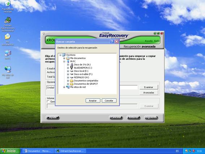Click the middle system tray icon
Viewport: 205px width, 154px height.
190,151
